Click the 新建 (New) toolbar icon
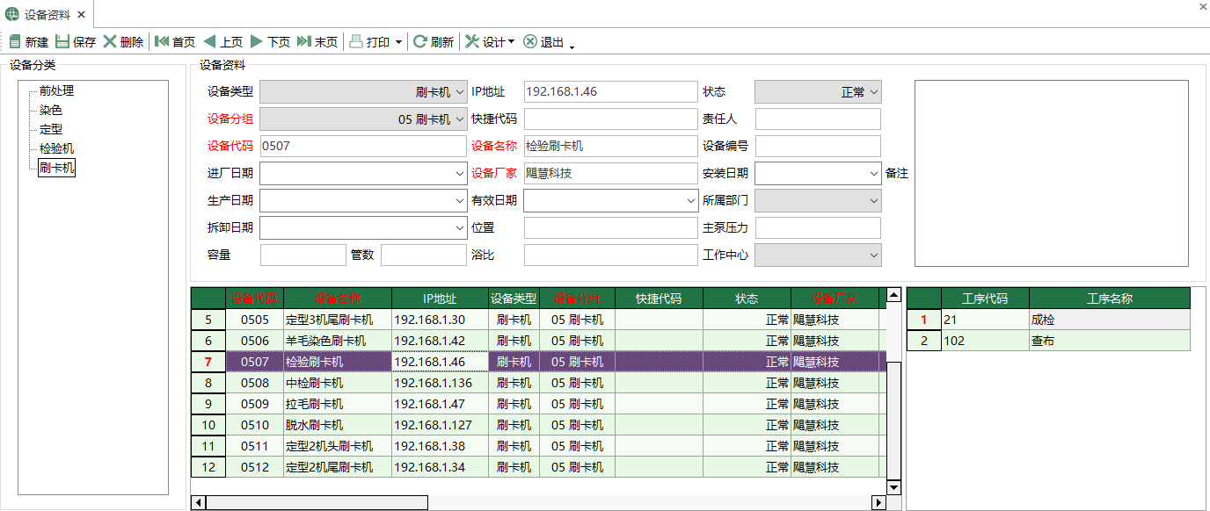Viewport: 1210px width, 511px height. (15, 41)
